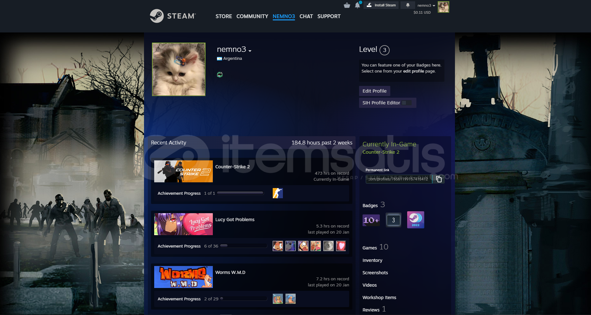Click the Level 3 badge circle
This screenshot has height=315, width=591.
point(385,50)
